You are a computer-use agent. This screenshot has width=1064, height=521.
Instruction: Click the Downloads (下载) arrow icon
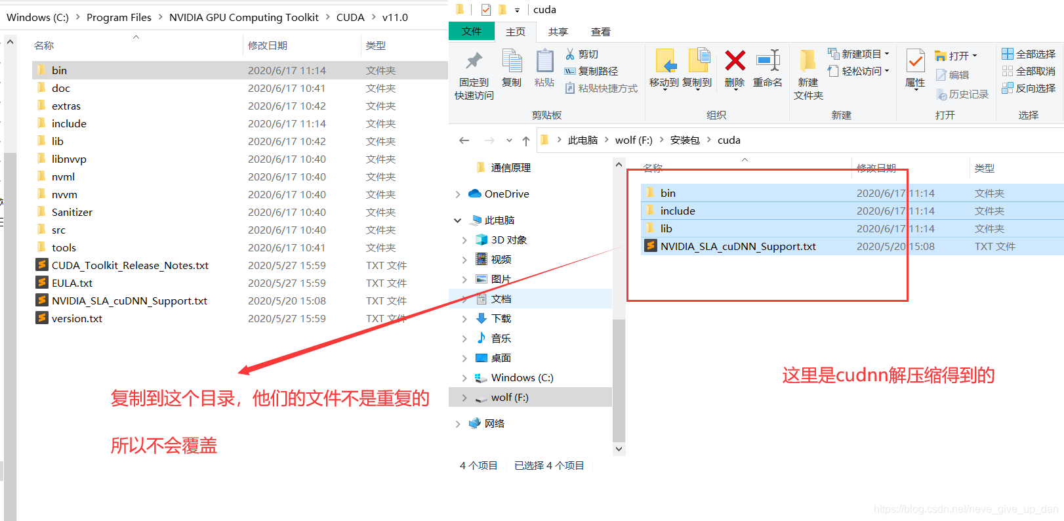click(481, 318)
